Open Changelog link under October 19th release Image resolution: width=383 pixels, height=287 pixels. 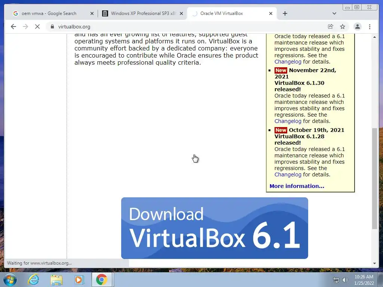coord(288,175)
